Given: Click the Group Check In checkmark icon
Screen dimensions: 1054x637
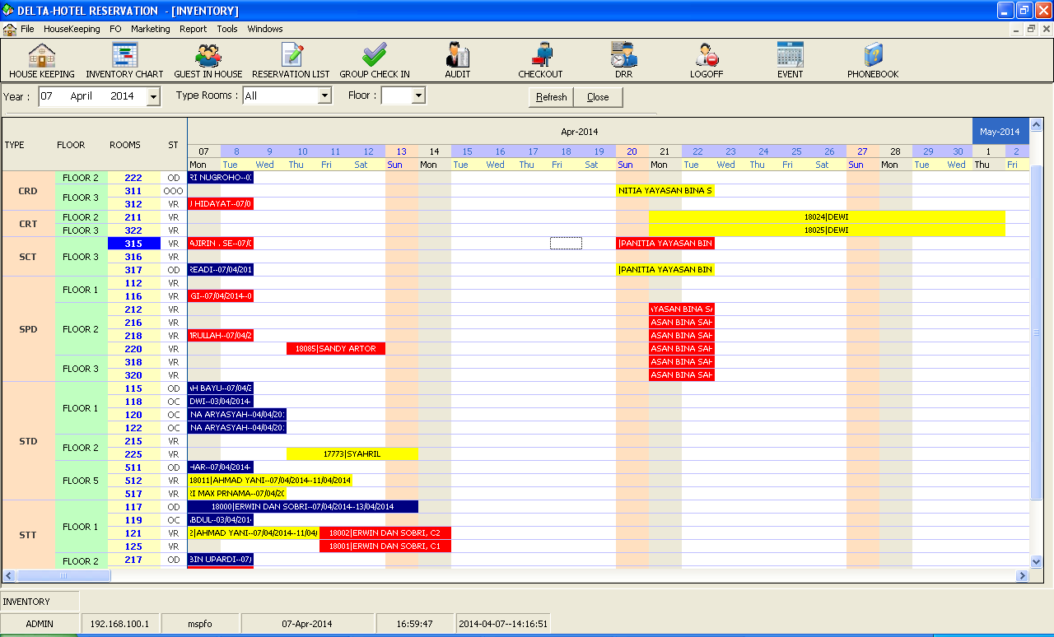Looking at the screenshot, I should [375, 56].
